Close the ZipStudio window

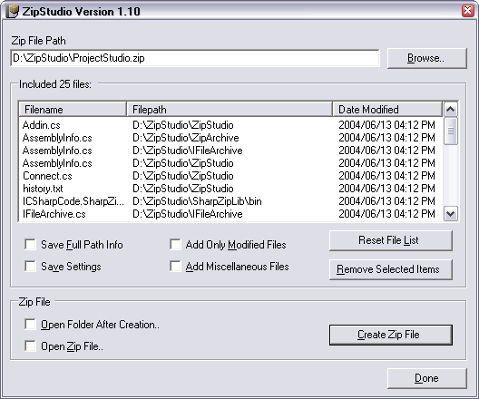coord(467,11)
